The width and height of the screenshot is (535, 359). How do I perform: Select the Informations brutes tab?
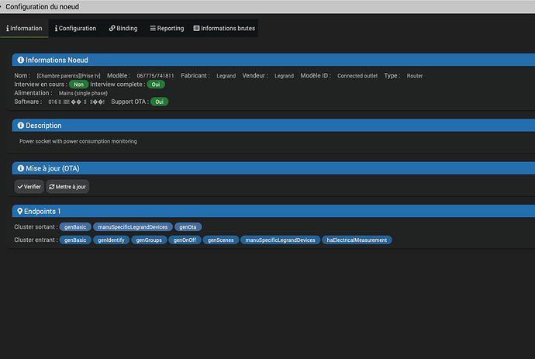coord(223,29)
